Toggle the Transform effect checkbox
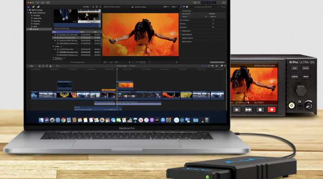 pos(181,20)
